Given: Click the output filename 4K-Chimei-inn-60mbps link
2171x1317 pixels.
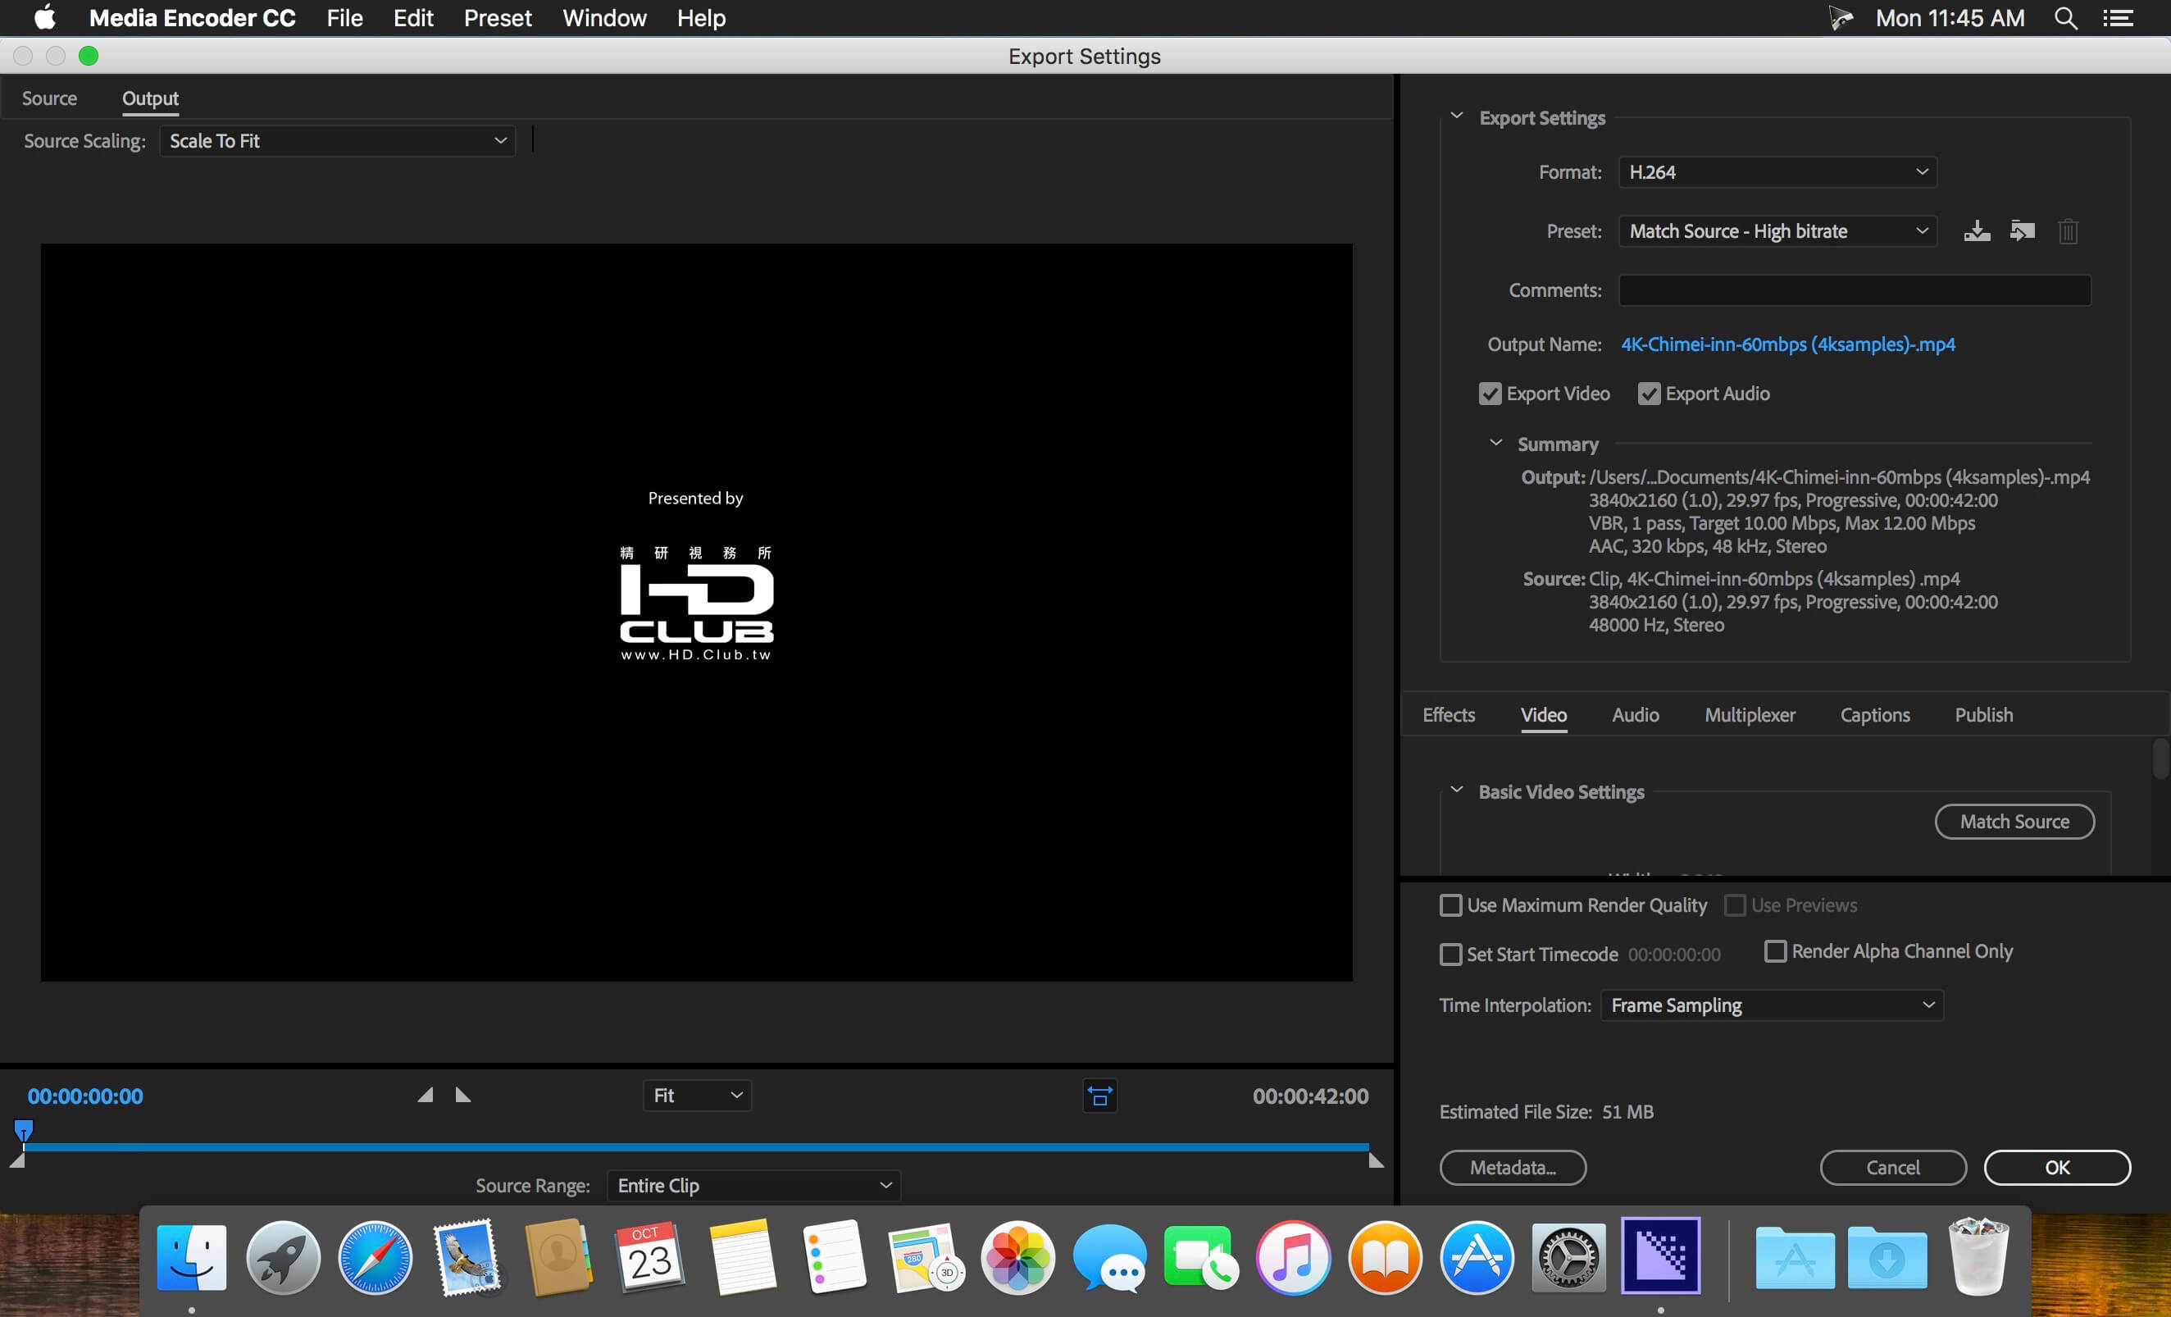Looking at the screenshot, I should 1786,344.
